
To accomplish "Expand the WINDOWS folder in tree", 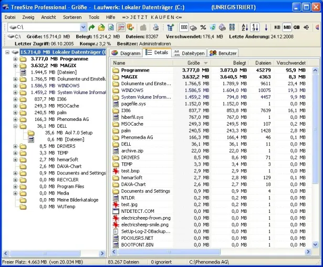I will click(15, 86).
